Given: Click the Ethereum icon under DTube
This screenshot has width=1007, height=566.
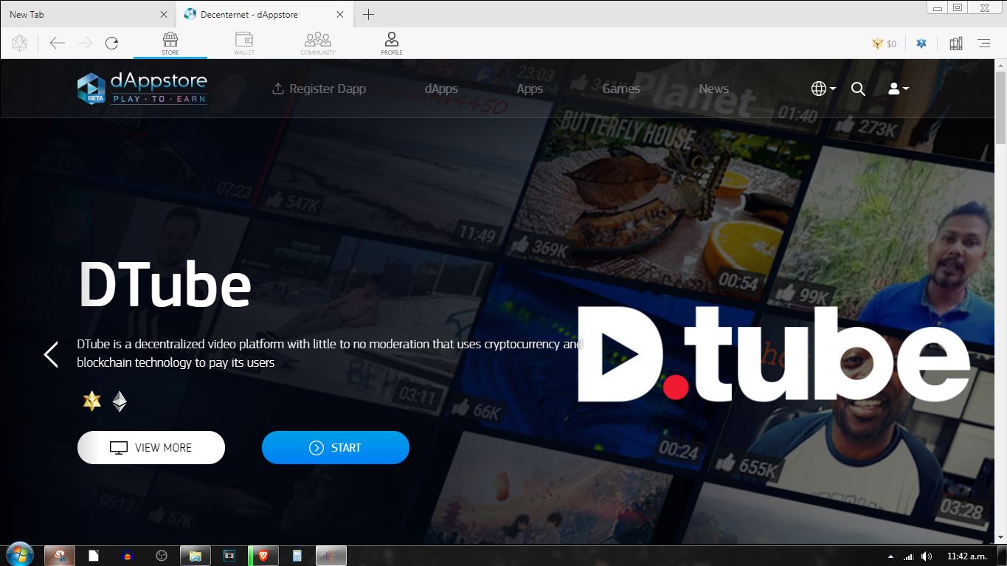Looking at the screenshot, I should tap(120, 401).
